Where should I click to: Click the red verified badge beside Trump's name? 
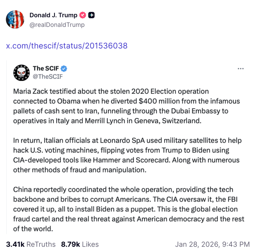coord(83,15)
